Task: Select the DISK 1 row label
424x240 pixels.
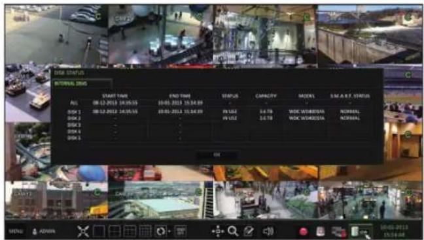Action: point(74,112)
